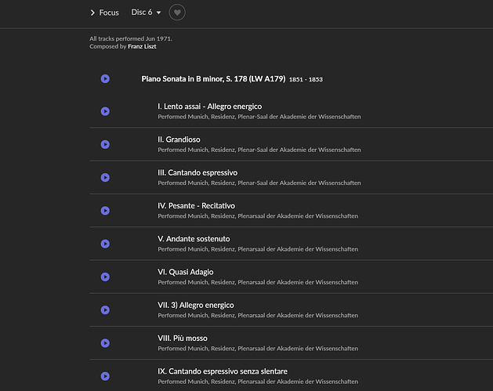The height and width of the screenshot is (391, 493).
Task: Play the V. Andante sostenuto movement
Action: coord(105,244)
